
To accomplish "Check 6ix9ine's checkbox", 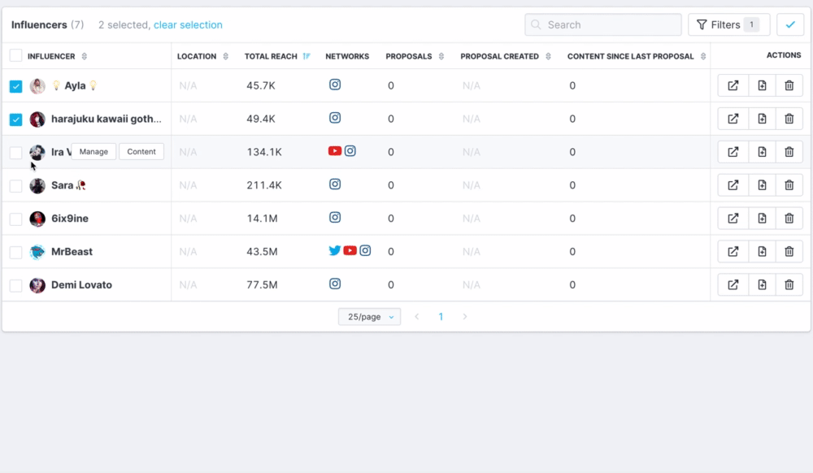I will pos(15,219).
